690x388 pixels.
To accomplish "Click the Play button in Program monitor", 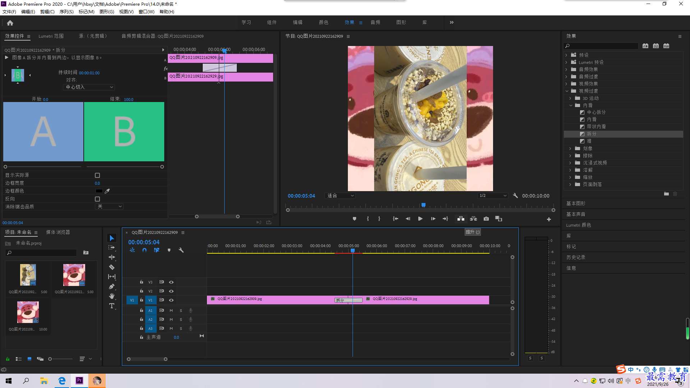I will pos(420,219).
